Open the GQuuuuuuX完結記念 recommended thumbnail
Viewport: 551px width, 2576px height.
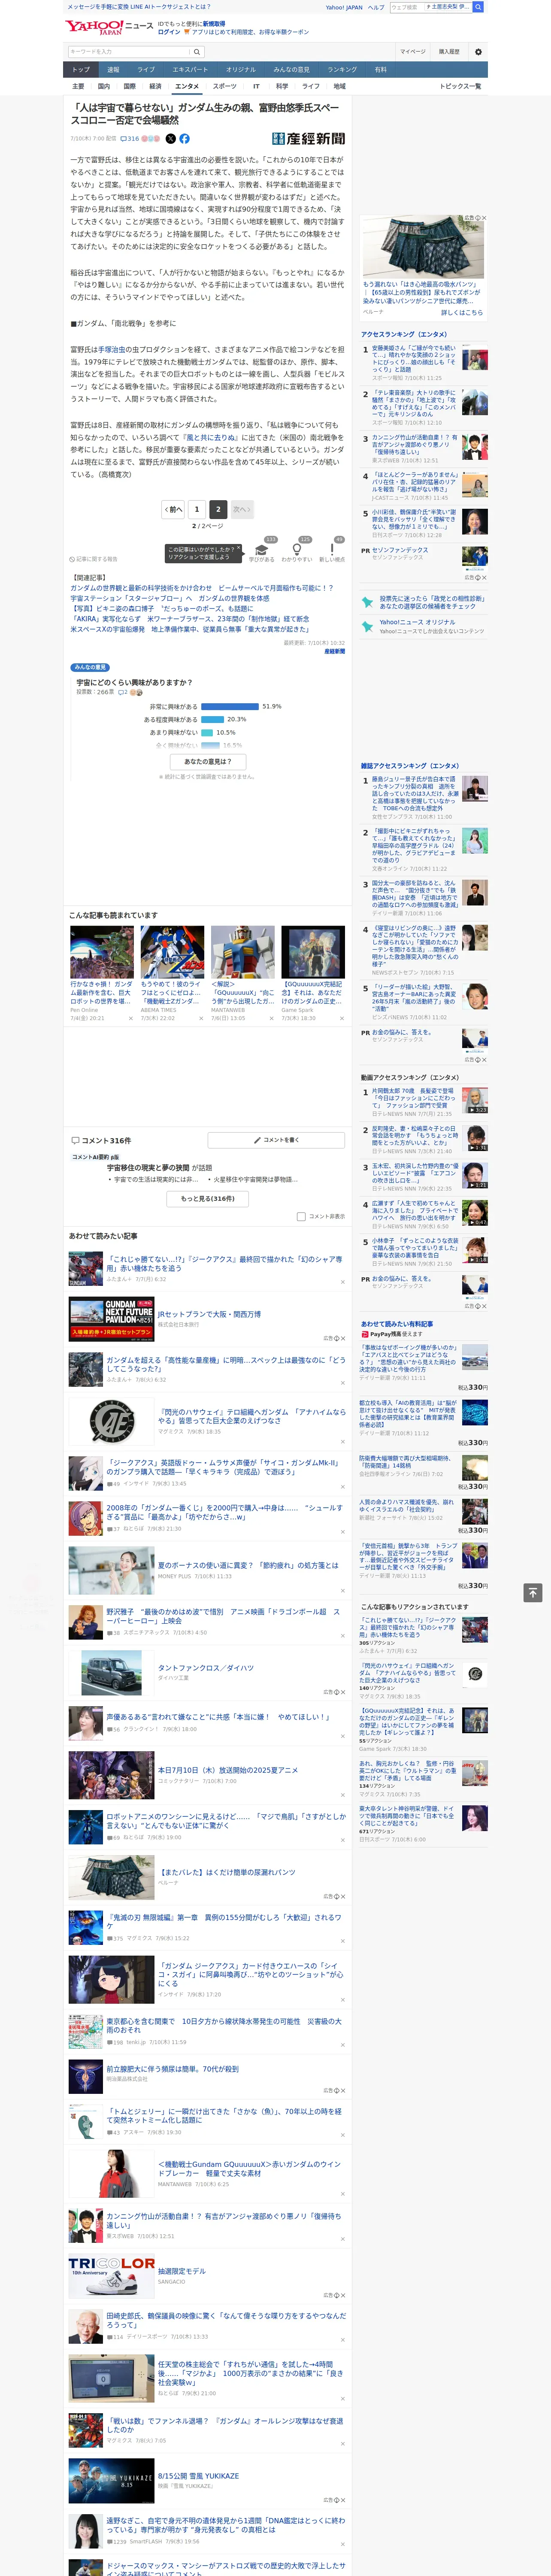tap(313, 952)
